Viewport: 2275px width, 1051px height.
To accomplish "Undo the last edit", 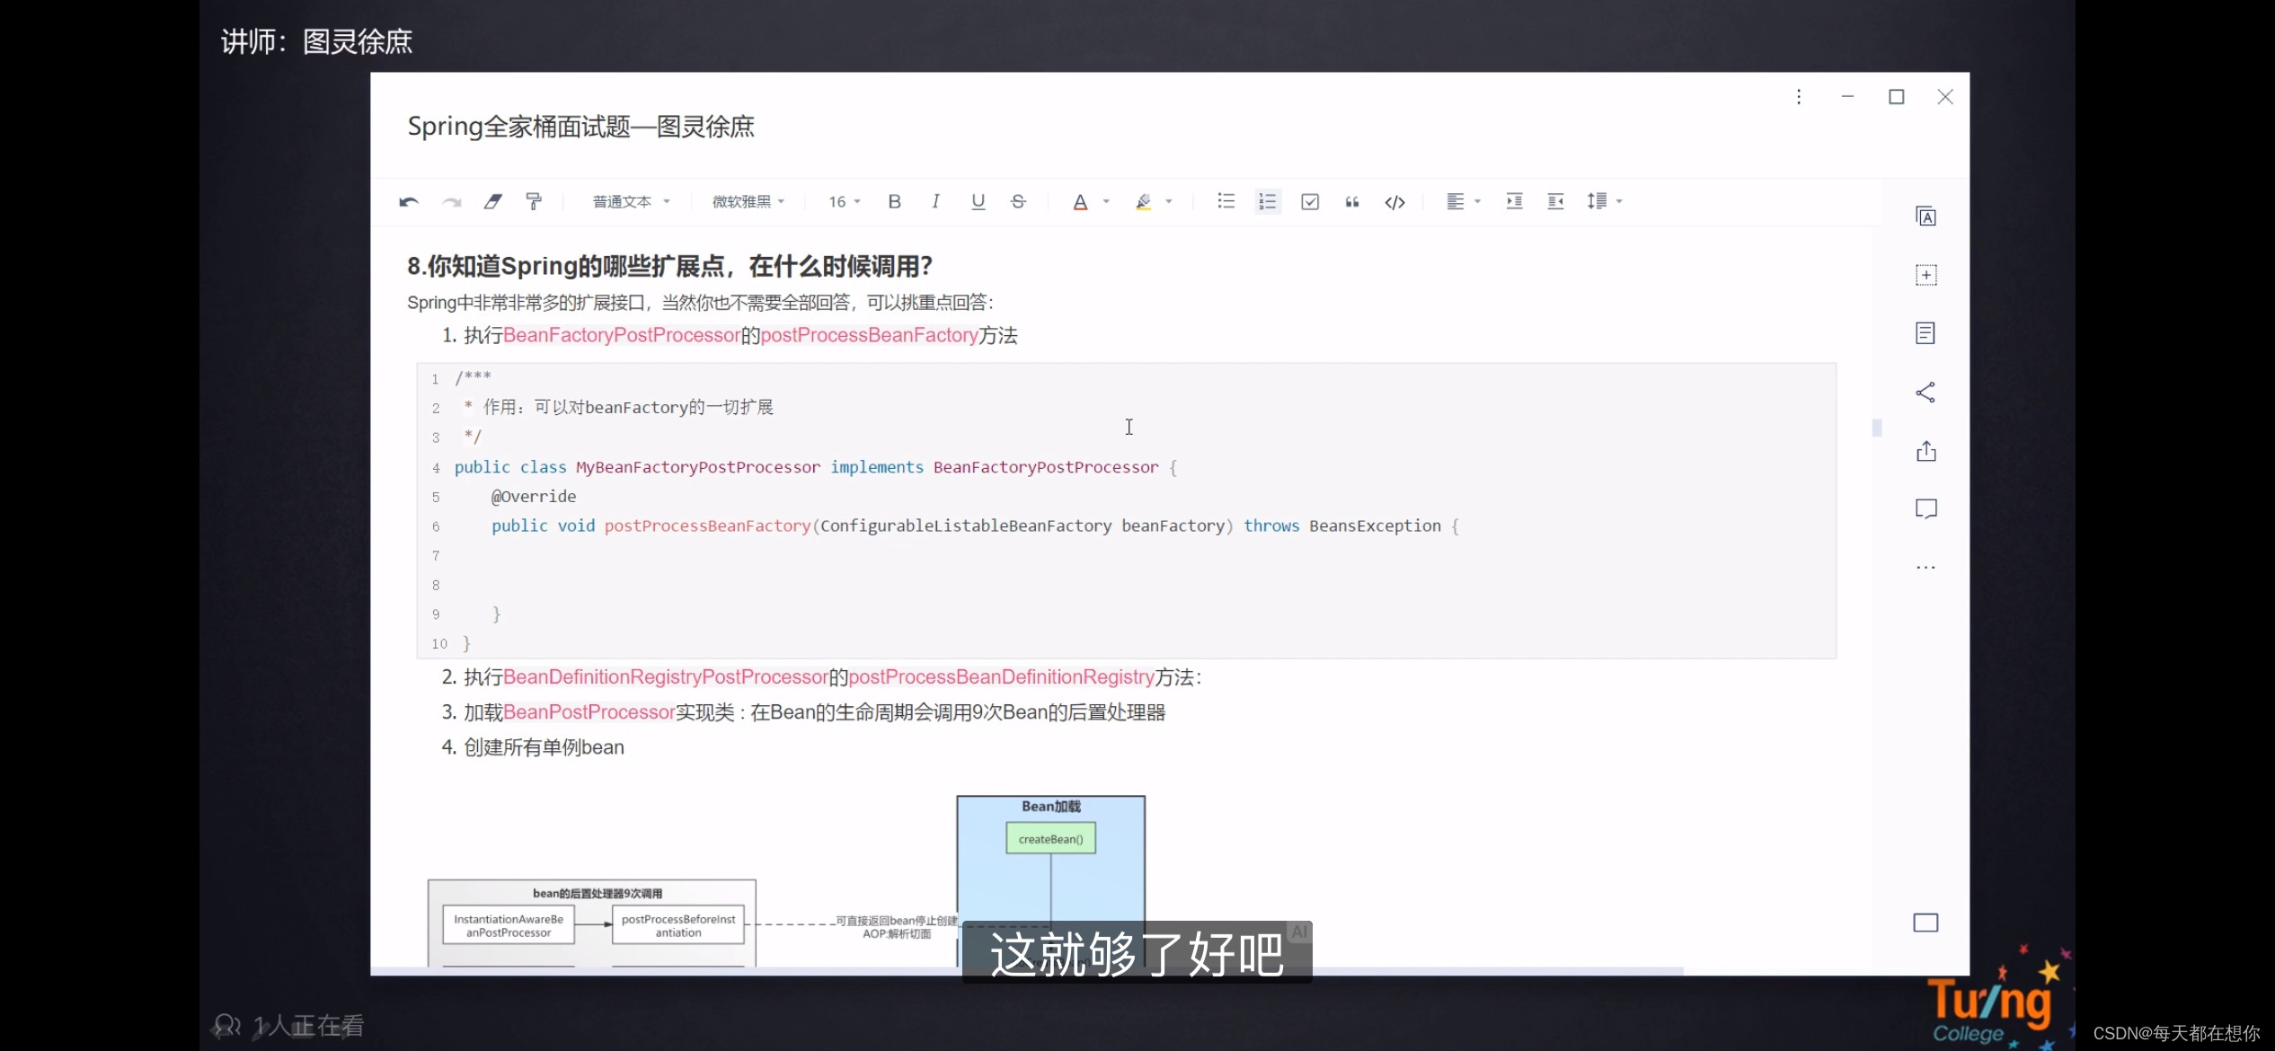I will point(409,201).
